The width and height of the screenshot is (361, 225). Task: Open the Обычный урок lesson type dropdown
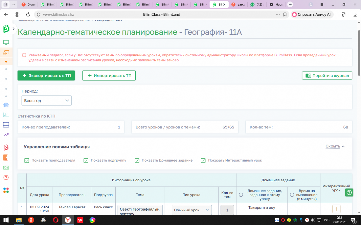click(191, 210)
